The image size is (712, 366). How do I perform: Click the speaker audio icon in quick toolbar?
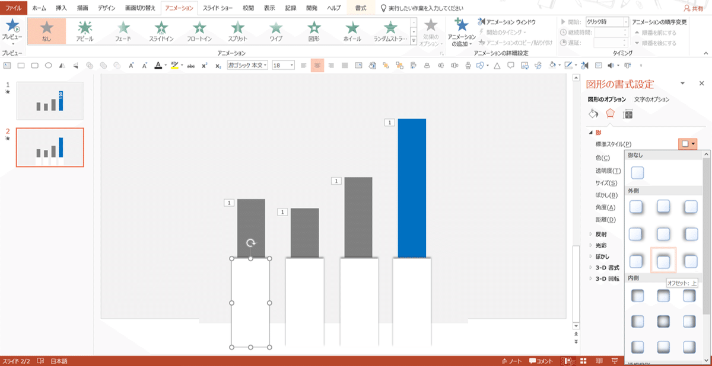[x=612, y=66]
